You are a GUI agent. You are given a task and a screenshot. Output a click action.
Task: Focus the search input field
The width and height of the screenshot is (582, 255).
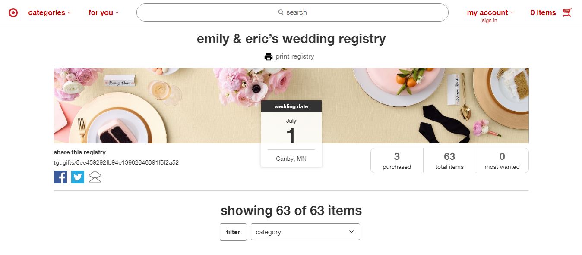[292, 12]
